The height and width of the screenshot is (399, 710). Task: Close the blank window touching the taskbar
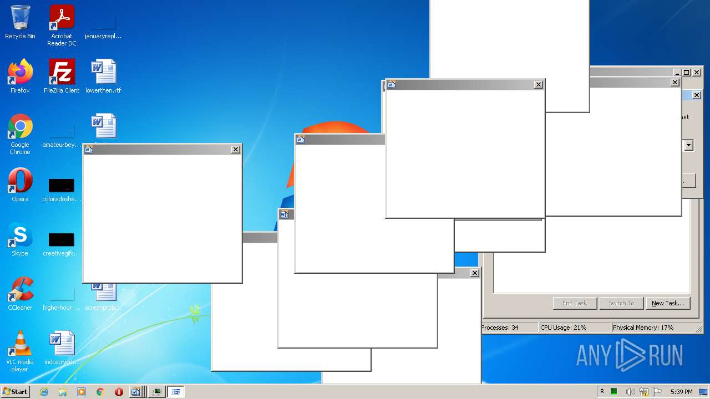[475, 273]
